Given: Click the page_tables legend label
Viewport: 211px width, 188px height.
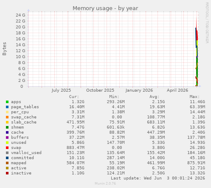Looking at the screenshot, I should point(25,107).
